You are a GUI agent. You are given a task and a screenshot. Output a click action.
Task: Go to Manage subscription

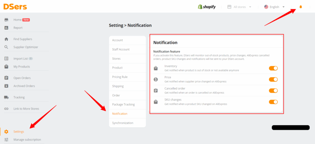click(x=27, y=140)
